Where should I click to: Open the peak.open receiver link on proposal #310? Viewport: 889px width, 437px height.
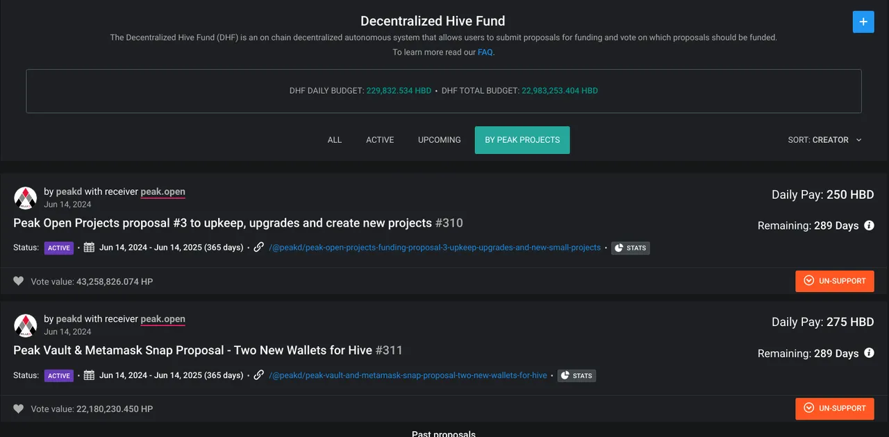pos(163,191)
